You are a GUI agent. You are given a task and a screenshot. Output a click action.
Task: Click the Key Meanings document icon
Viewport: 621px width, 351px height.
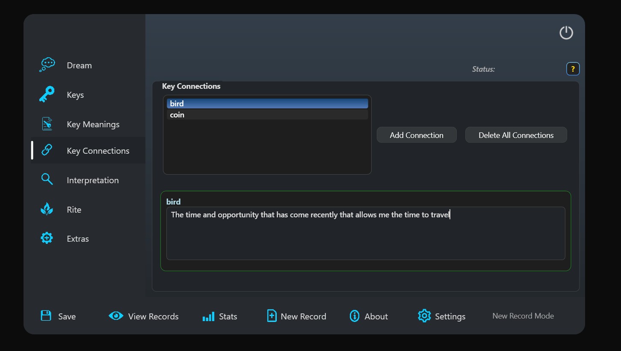click(47, 124)
